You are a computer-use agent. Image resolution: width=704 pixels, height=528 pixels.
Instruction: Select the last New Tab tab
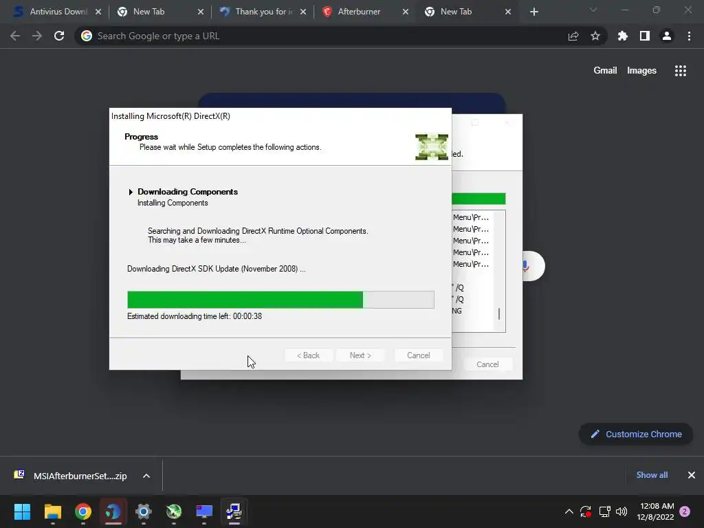(x=467, y=12)
